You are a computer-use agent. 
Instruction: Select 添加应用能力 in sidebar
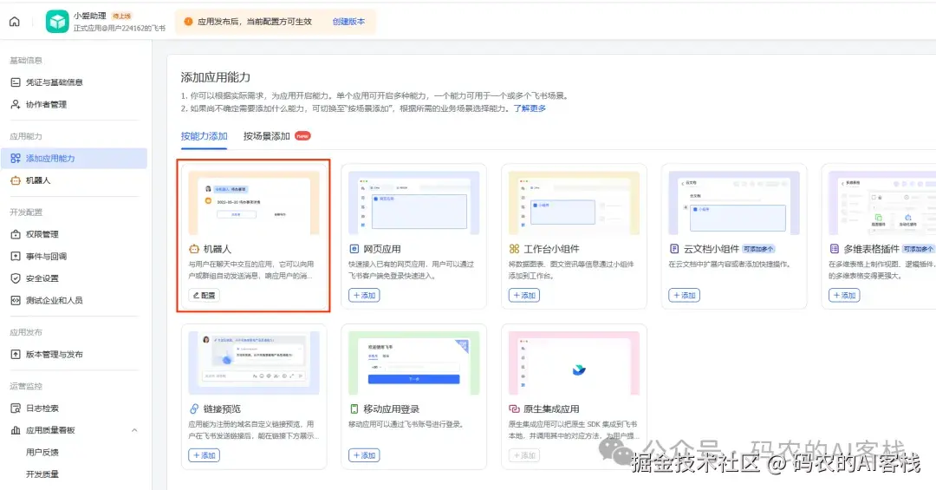75,159
